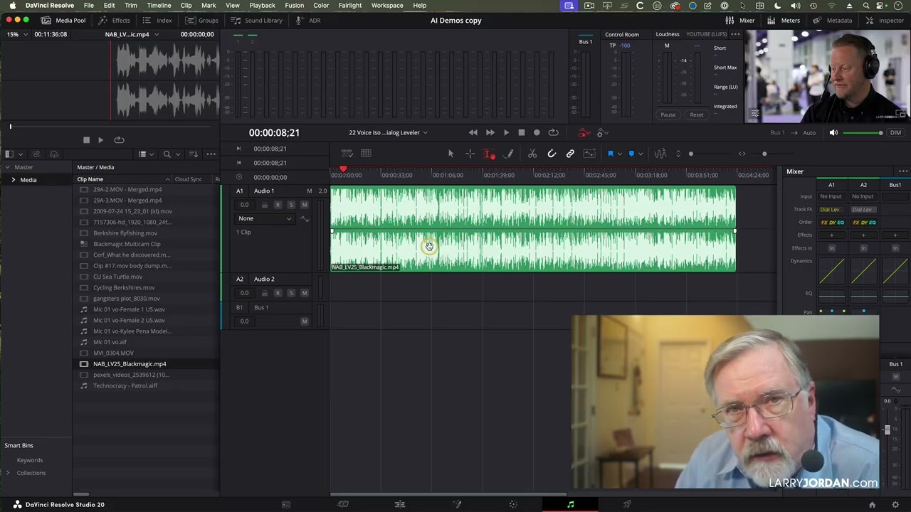Screen dimensions: 911x512
Task: Select the Range selection tool
Action: [470, 154]
